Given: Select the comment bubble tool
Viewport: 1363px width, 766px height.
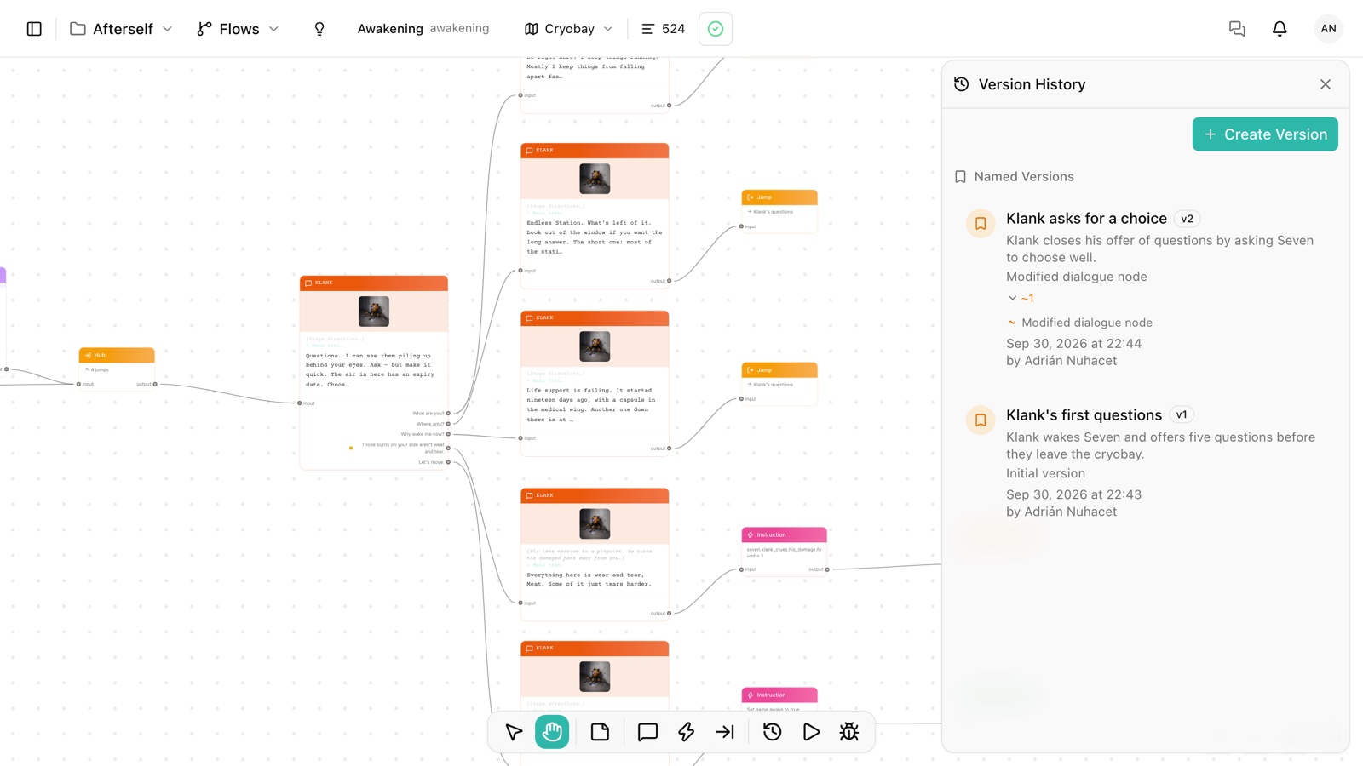Looking at the screenshot, I should coord(647,732).
